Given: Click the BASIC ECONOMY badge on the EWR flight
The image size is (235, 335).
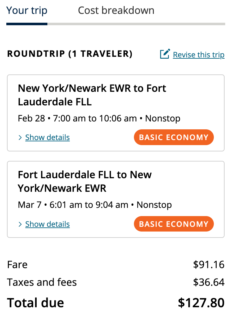Looking at the screenshot, I should coord(174,137).
